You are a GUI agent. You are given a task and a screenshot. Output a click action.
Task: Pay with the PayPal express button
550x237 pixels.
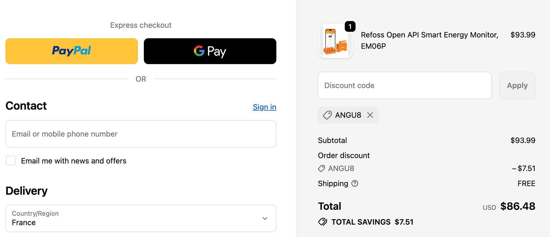71,51
